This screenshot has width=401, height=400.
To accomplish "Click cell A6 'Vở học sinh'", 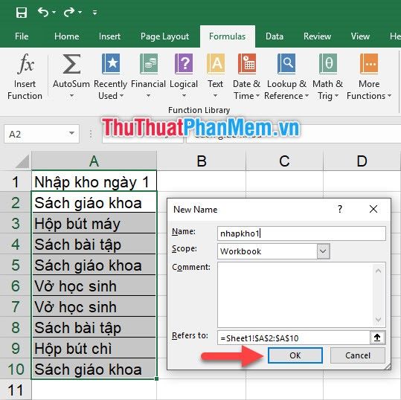I will (x=94, y=286).
